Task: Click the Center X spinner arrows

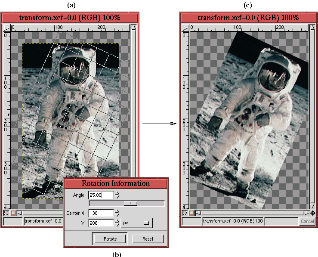Action: [x=117, y=213]
